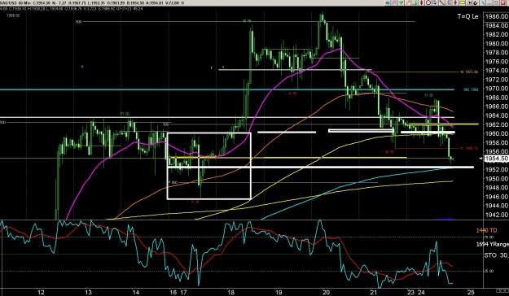Click date label 14 on time axis
Screen dimensions: 509x296
(x=136, y=292)
